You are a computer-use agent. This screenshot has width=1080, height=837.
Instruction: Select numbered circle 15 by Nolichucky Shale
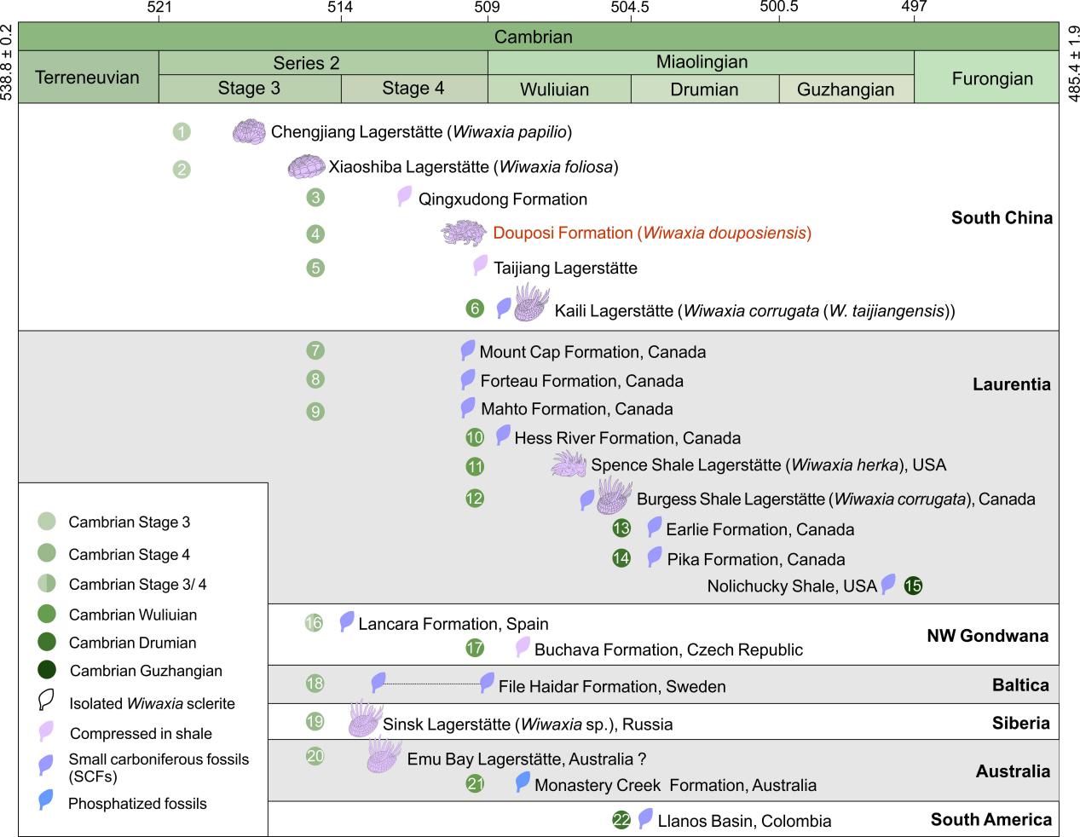pos(913,586)
